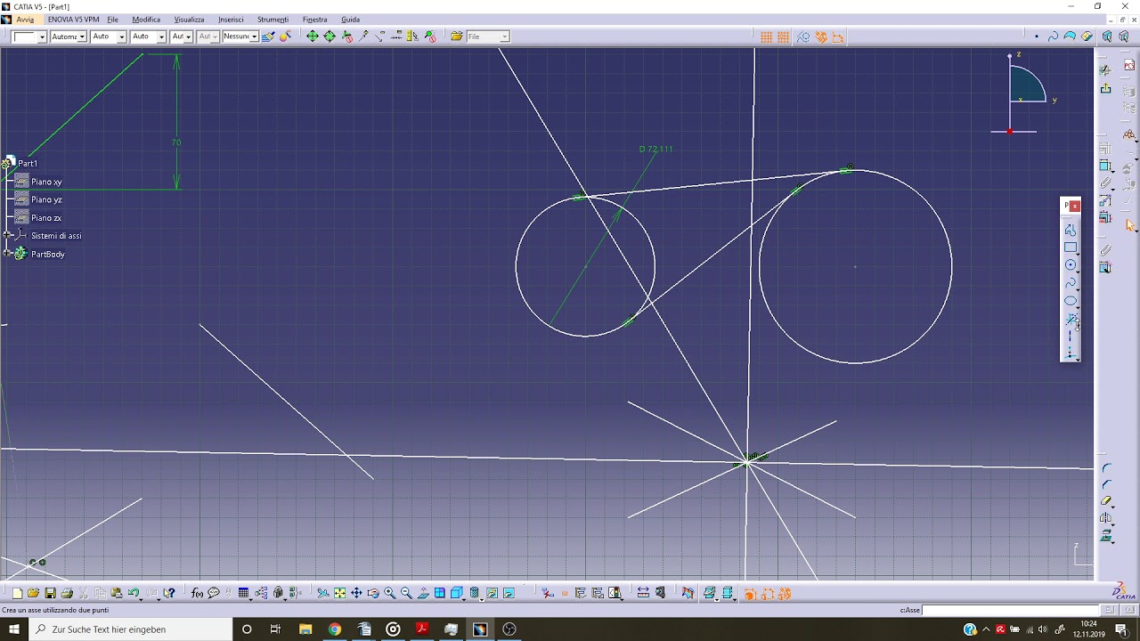Viewport: 1140px width, 641px height.
Task: Expand the PartBody tree node
Action: point(6,254)
